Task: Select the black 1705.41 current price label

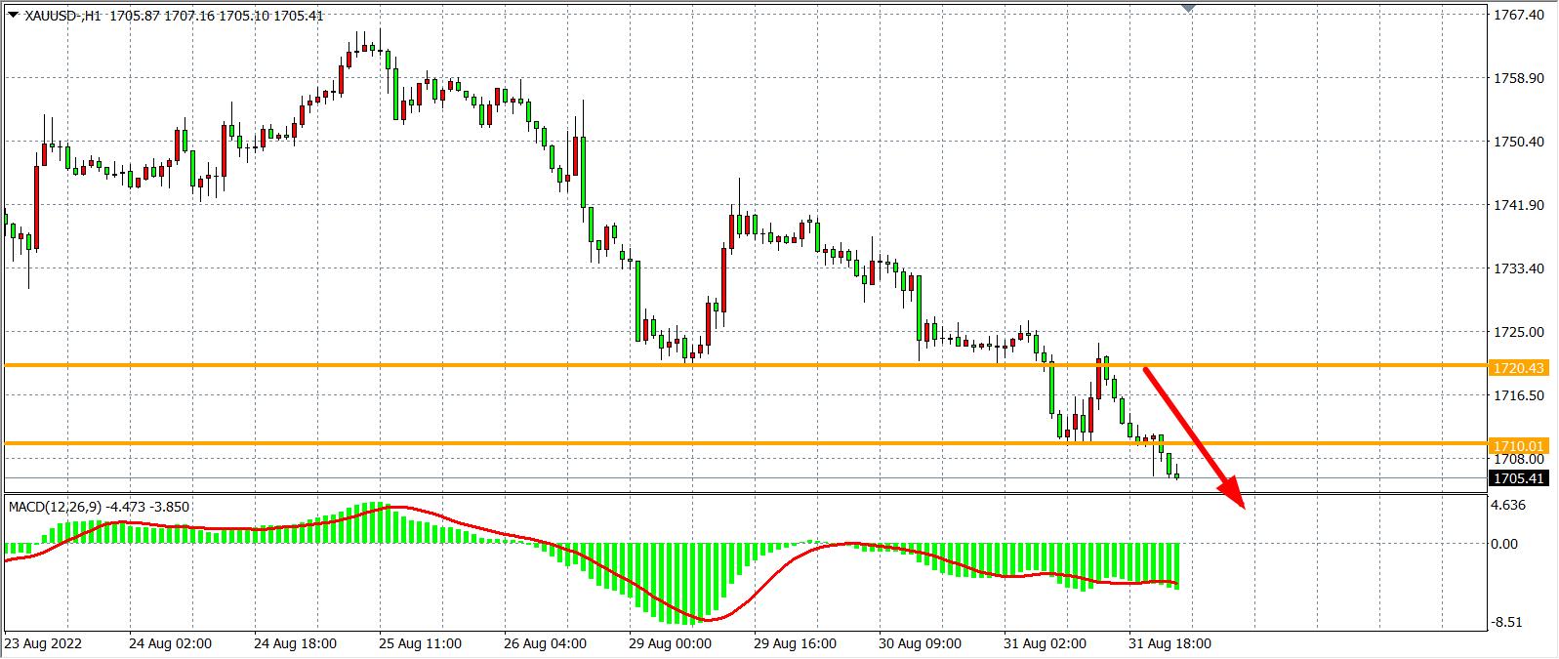Action: [x=1518, y=478]
